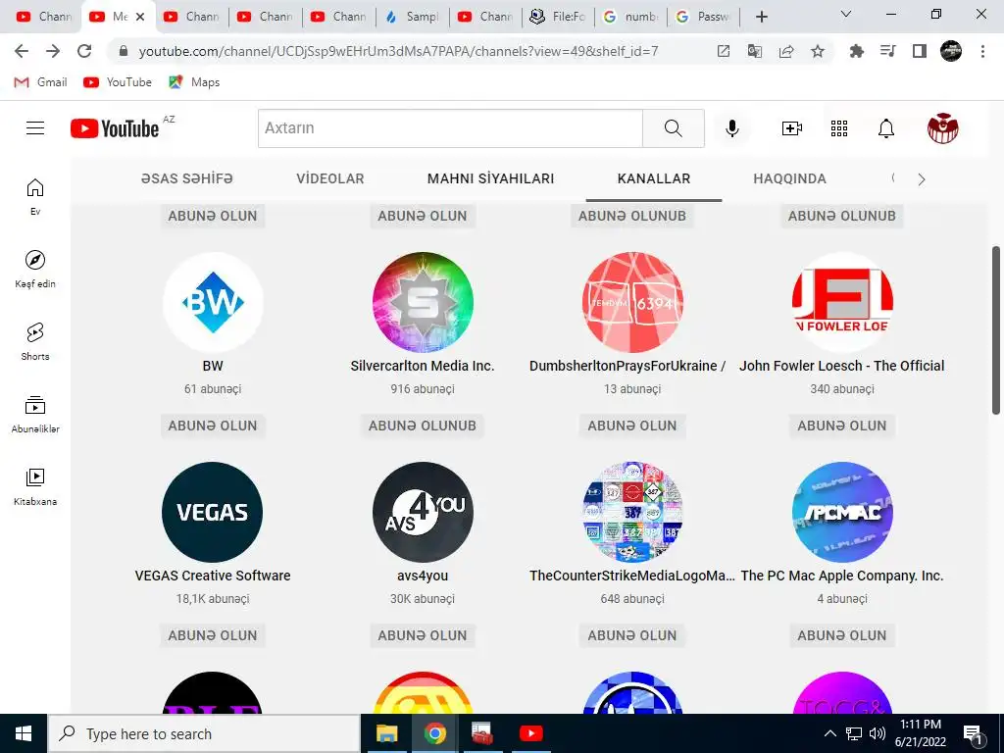Switch to MAHNI SİYAHILARI tab
This screenshot has width=1004, height=753.
(x=490, y=178)
